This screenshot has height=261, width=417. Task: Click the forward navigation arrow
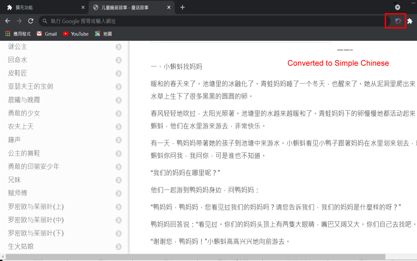point(19,21)
